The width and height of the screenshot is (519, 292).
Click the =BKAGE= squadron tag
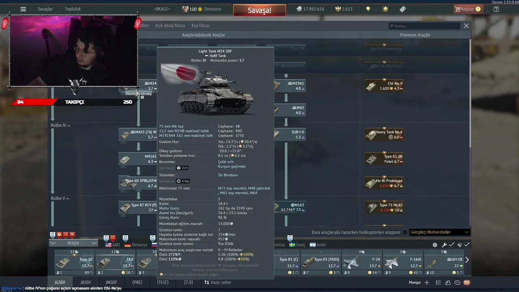[162, 9]
